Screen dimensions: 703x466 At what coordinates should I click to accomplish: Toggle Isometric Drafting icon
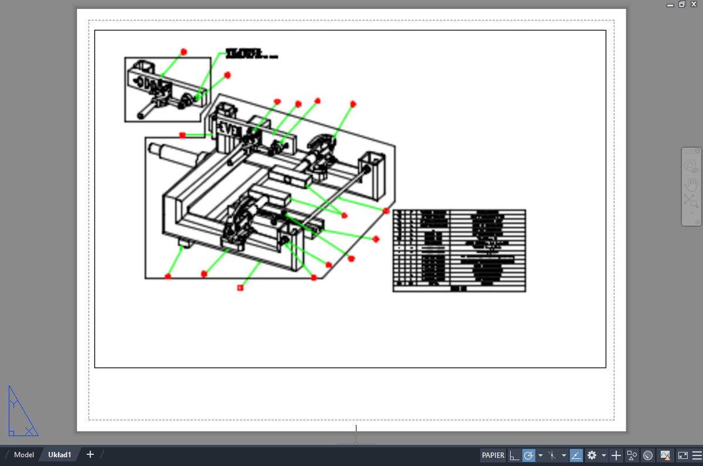coord(552,455)
